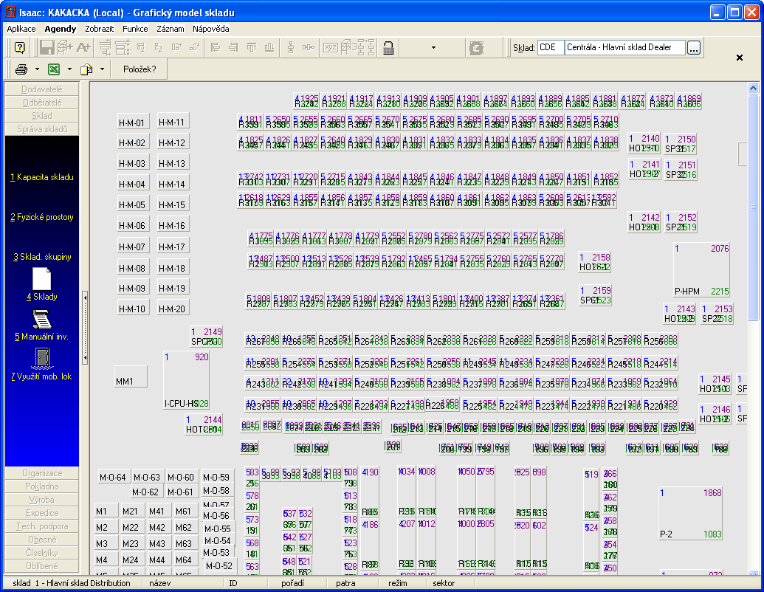
Task: Expand the printer dropdown arrow
Action: [x=37, y=69]
